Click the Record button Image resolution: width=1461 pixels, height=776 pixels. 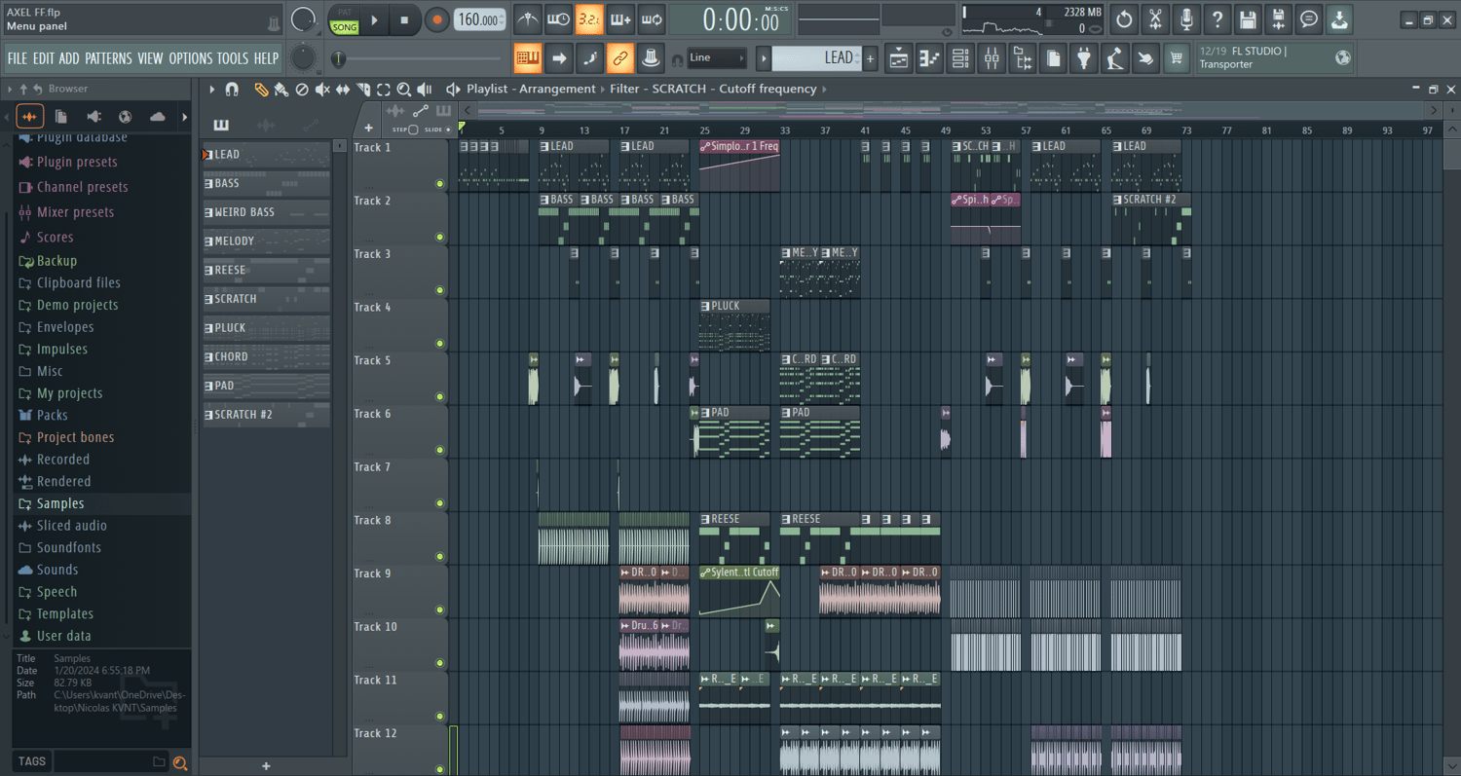point(437,19)
